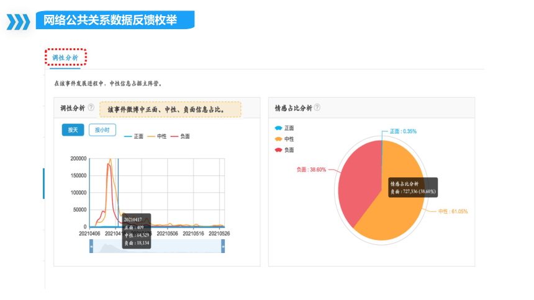Click the 100000 y-axis value
Screen dimensions: 534x300
[x=78, y=193]
